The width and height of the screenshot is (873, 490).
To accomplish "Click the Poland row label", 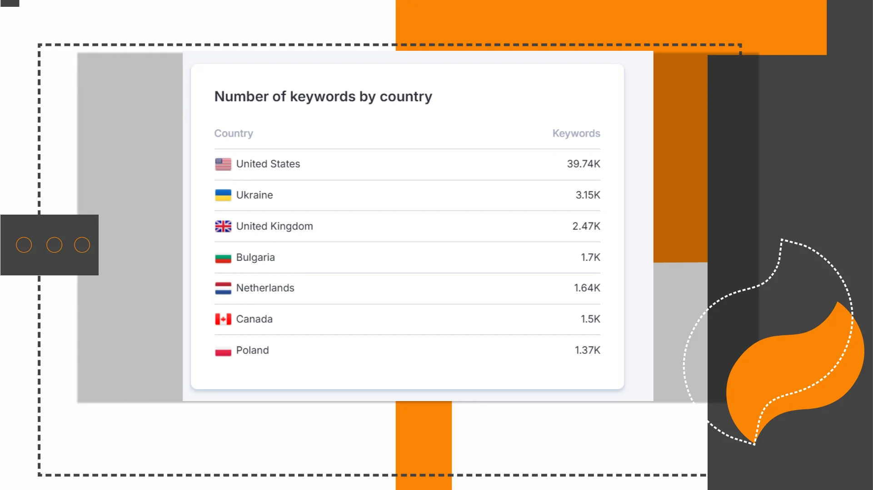I will tap(252, 350).
